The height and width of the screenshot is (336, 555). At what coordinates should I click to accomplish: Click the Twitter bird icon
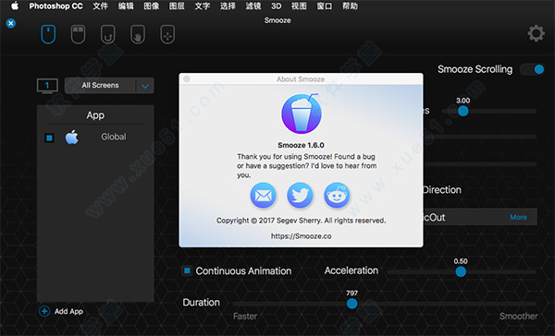click(x=300, y=195)
